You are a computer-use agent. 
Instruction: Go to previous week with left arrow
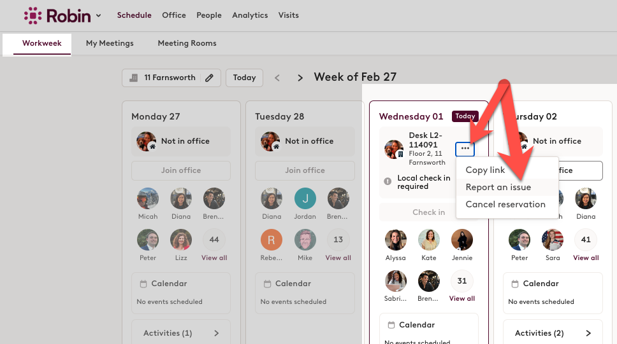277,78
